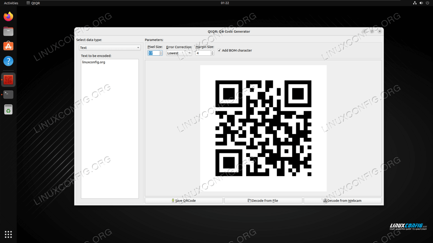Open the QtQR application menu in top bar
The height and width of the screenshot is (243, 433).
[33, 3]
